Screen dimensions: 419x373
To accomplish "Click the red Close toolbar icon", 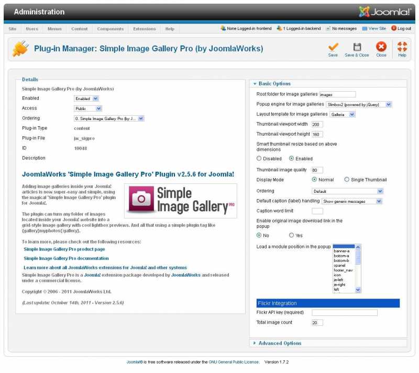I will point(381,47).
